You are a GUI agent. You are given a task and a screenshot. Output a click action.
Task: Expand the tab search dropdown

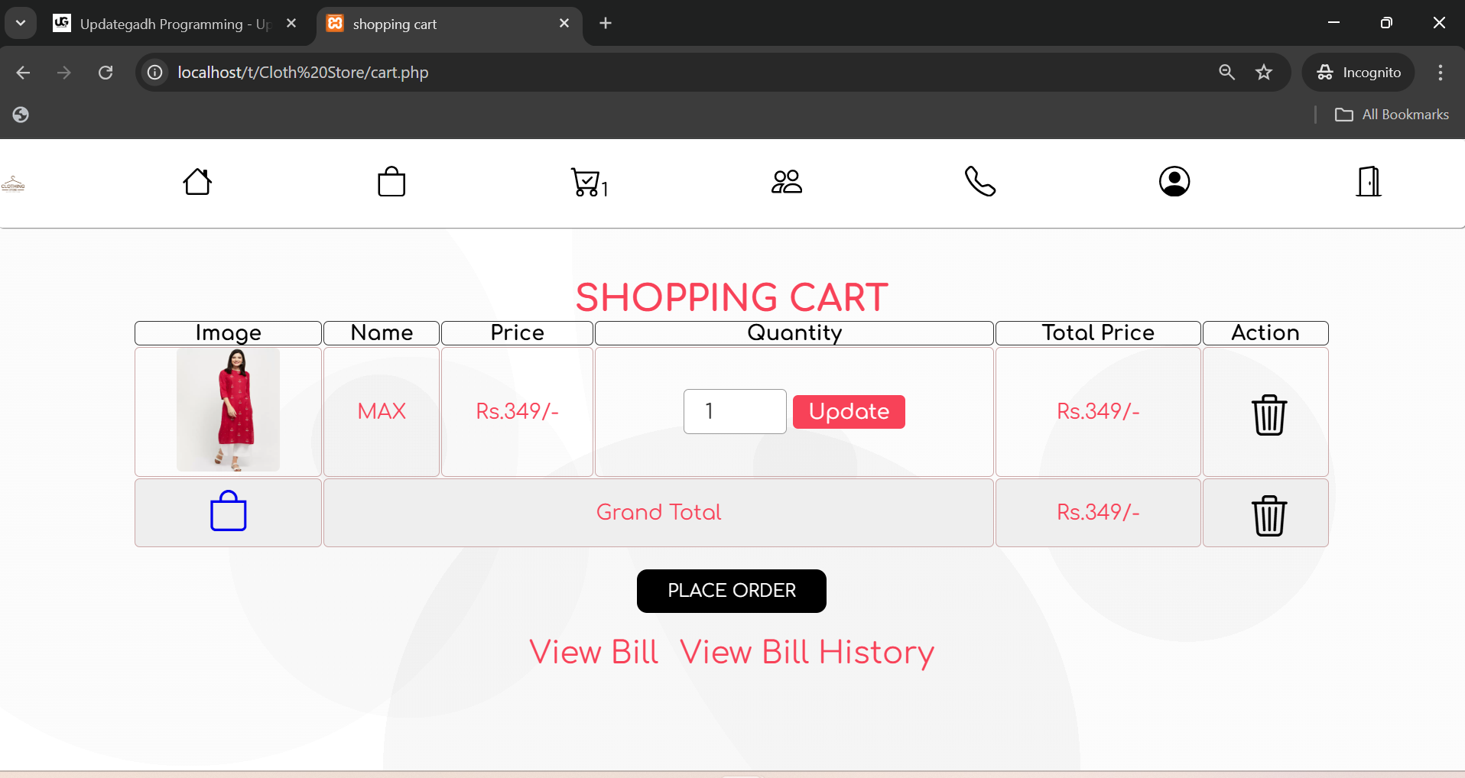(x=21, y=23)
